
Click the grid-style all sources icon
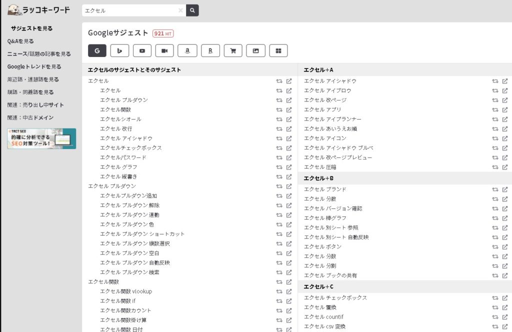pos(278,50)
